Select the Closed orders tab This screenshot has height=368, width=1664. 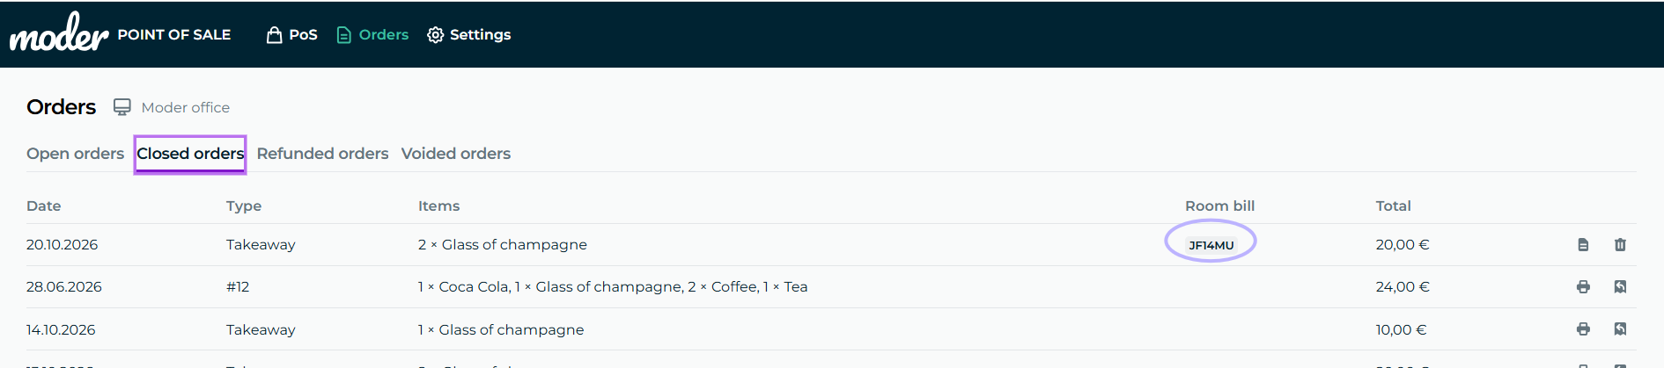tap(190, 154)
